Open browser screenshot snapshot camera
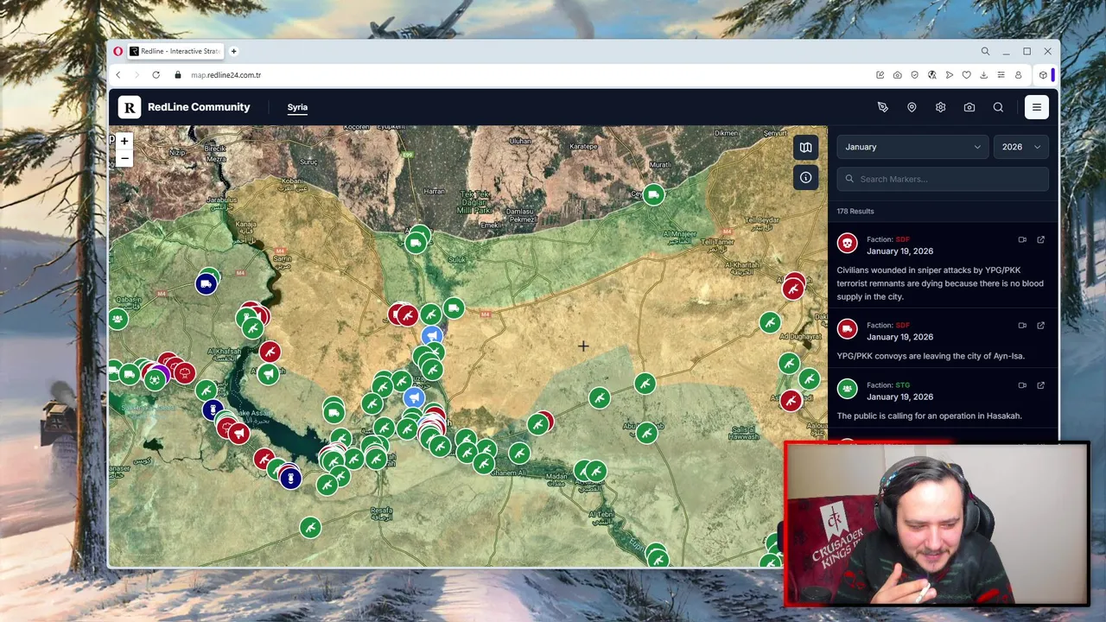The width and height of the screenshot is (1106, 622). tap(897, 75)
